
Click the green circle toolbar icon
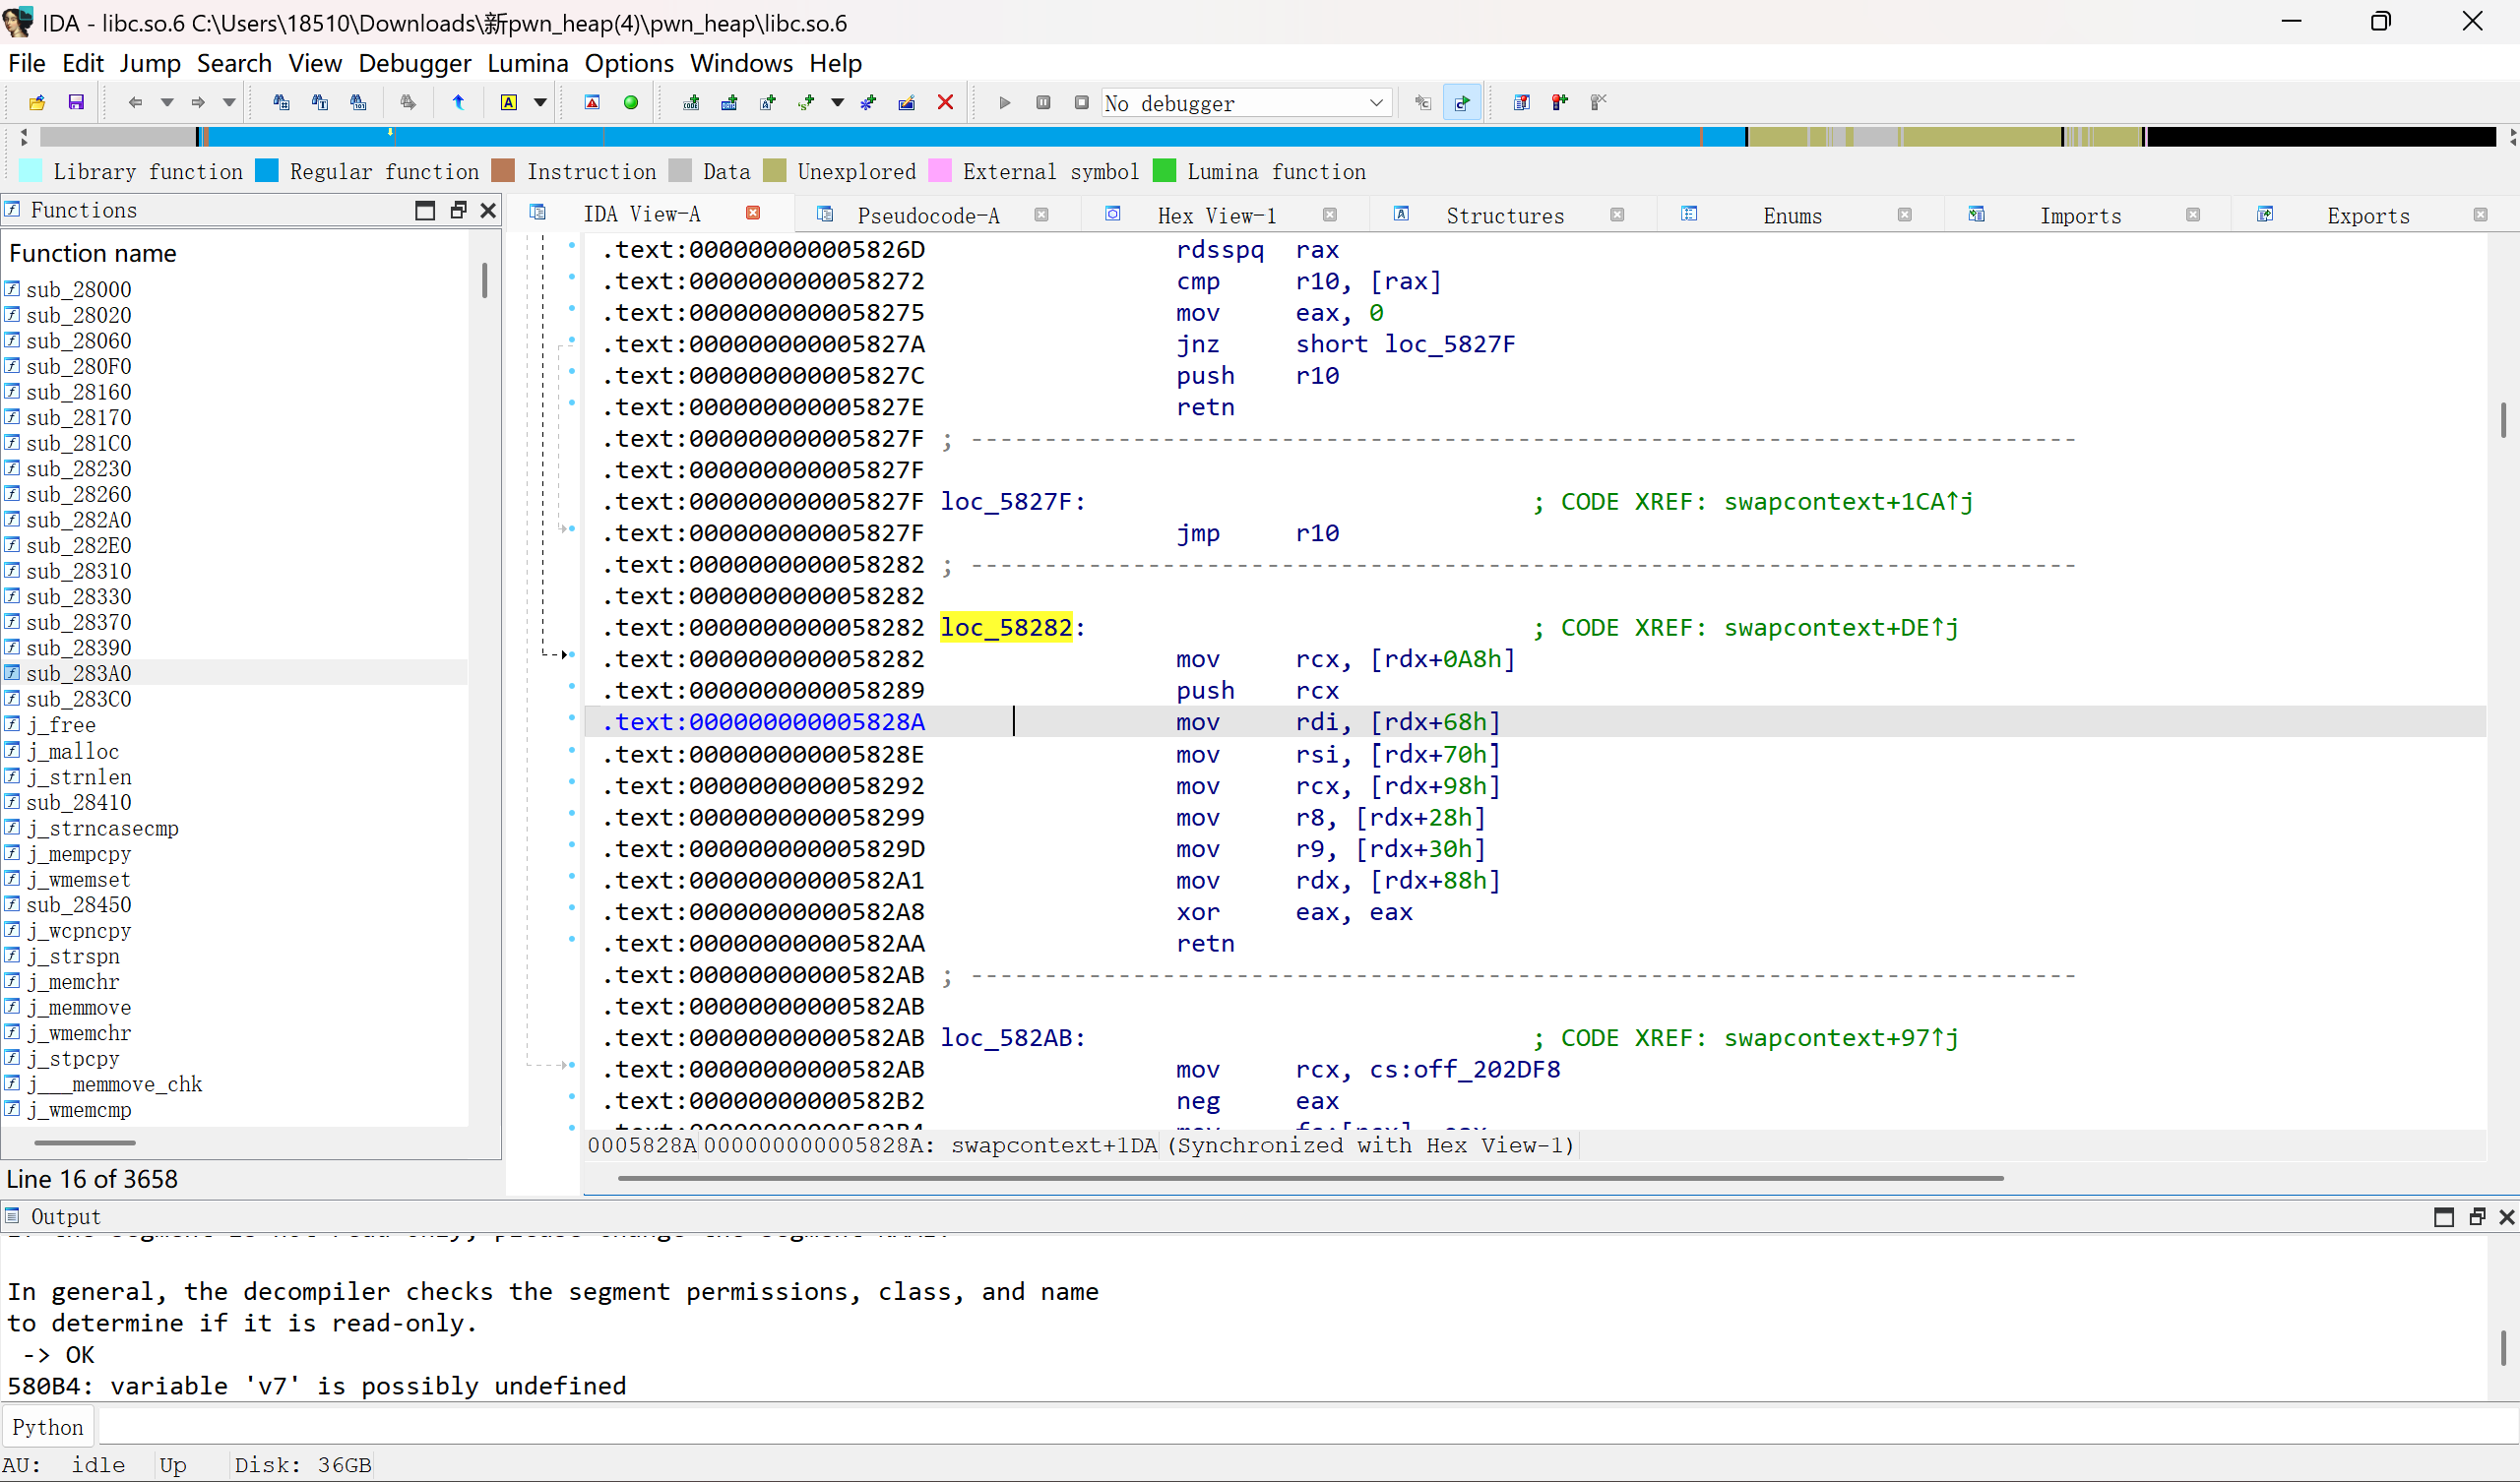631,102
